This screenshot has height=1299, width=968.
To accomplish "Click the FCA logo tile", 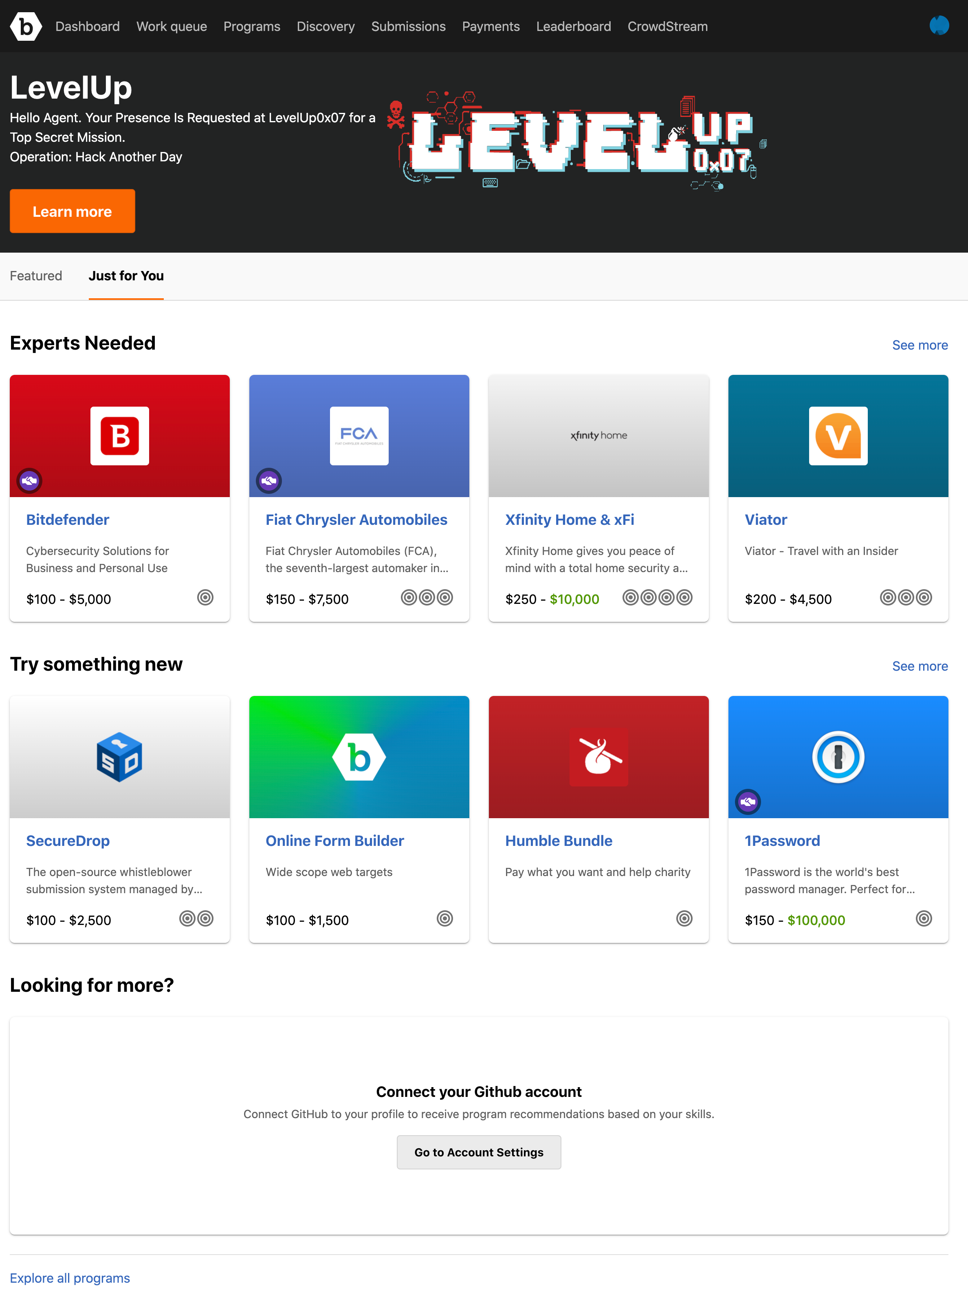I will point(359,436).
